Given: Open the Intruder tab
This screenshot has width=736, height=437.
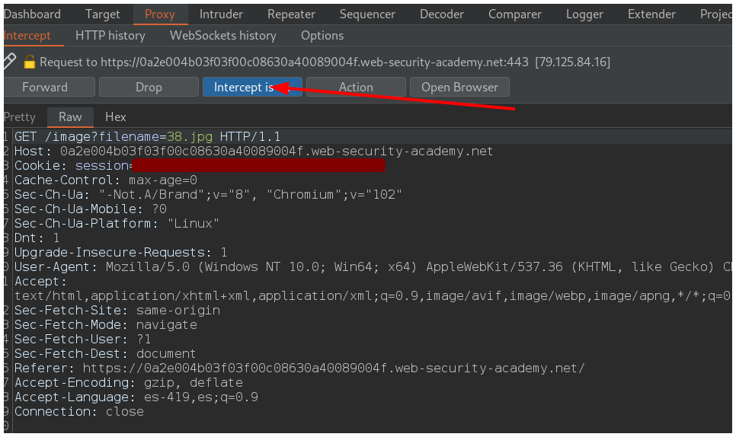Looking at the screenshot, I should pyautogui.click(x=221, y=14).
